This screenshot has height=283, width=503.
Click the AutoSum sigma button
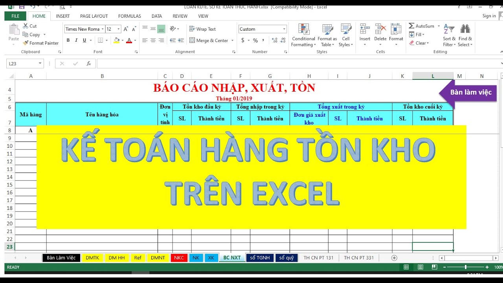(421, 26)
